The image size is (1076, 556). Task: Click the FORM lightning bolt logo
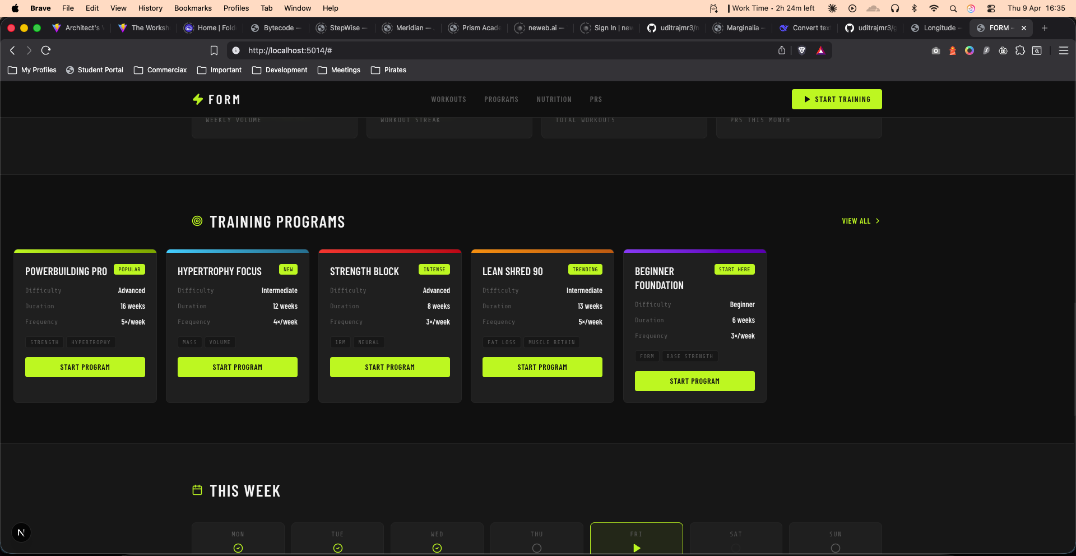(x=198, y=99)
